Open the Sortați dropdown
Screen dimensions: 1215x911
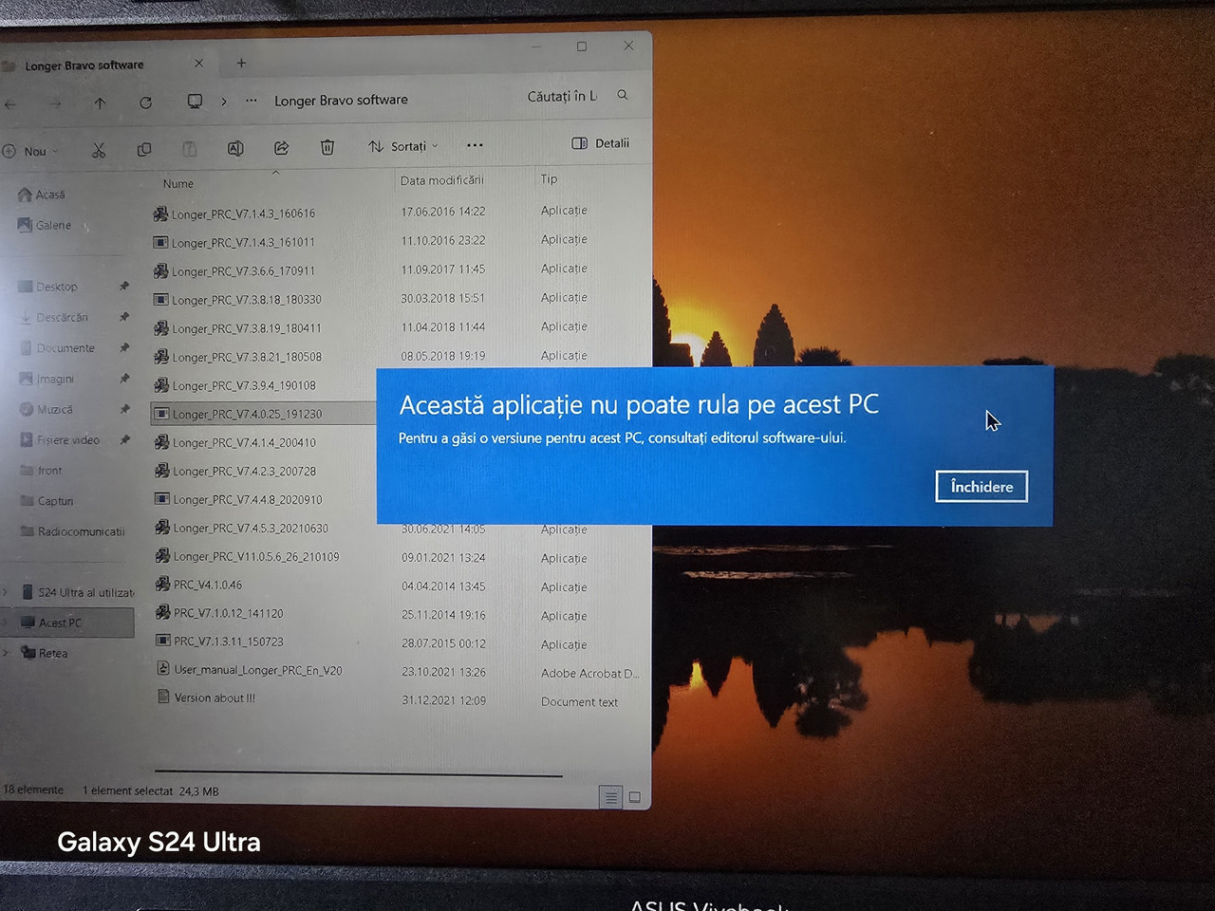click(x=403, y=146)
